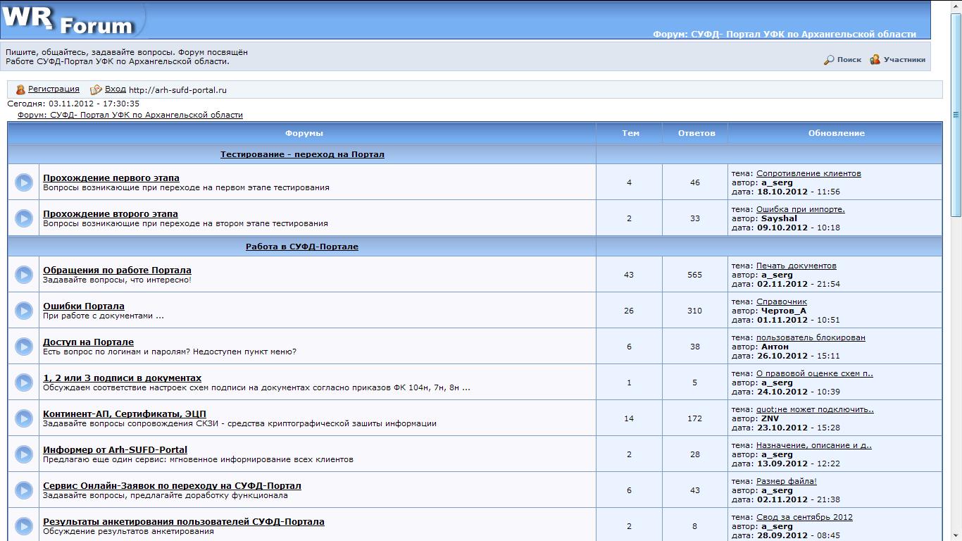Screen dimensions: 962x541
Task: Open latest topic Свод за сентябрь 2012
Action: [x=804, y=517]
